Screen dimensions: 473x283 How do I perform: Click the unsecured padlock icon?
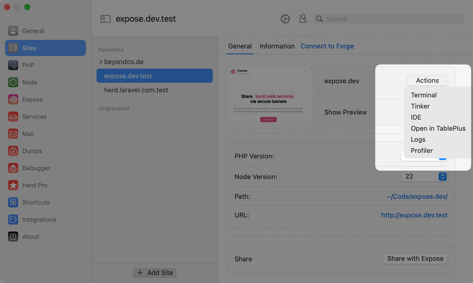(303, 19)
